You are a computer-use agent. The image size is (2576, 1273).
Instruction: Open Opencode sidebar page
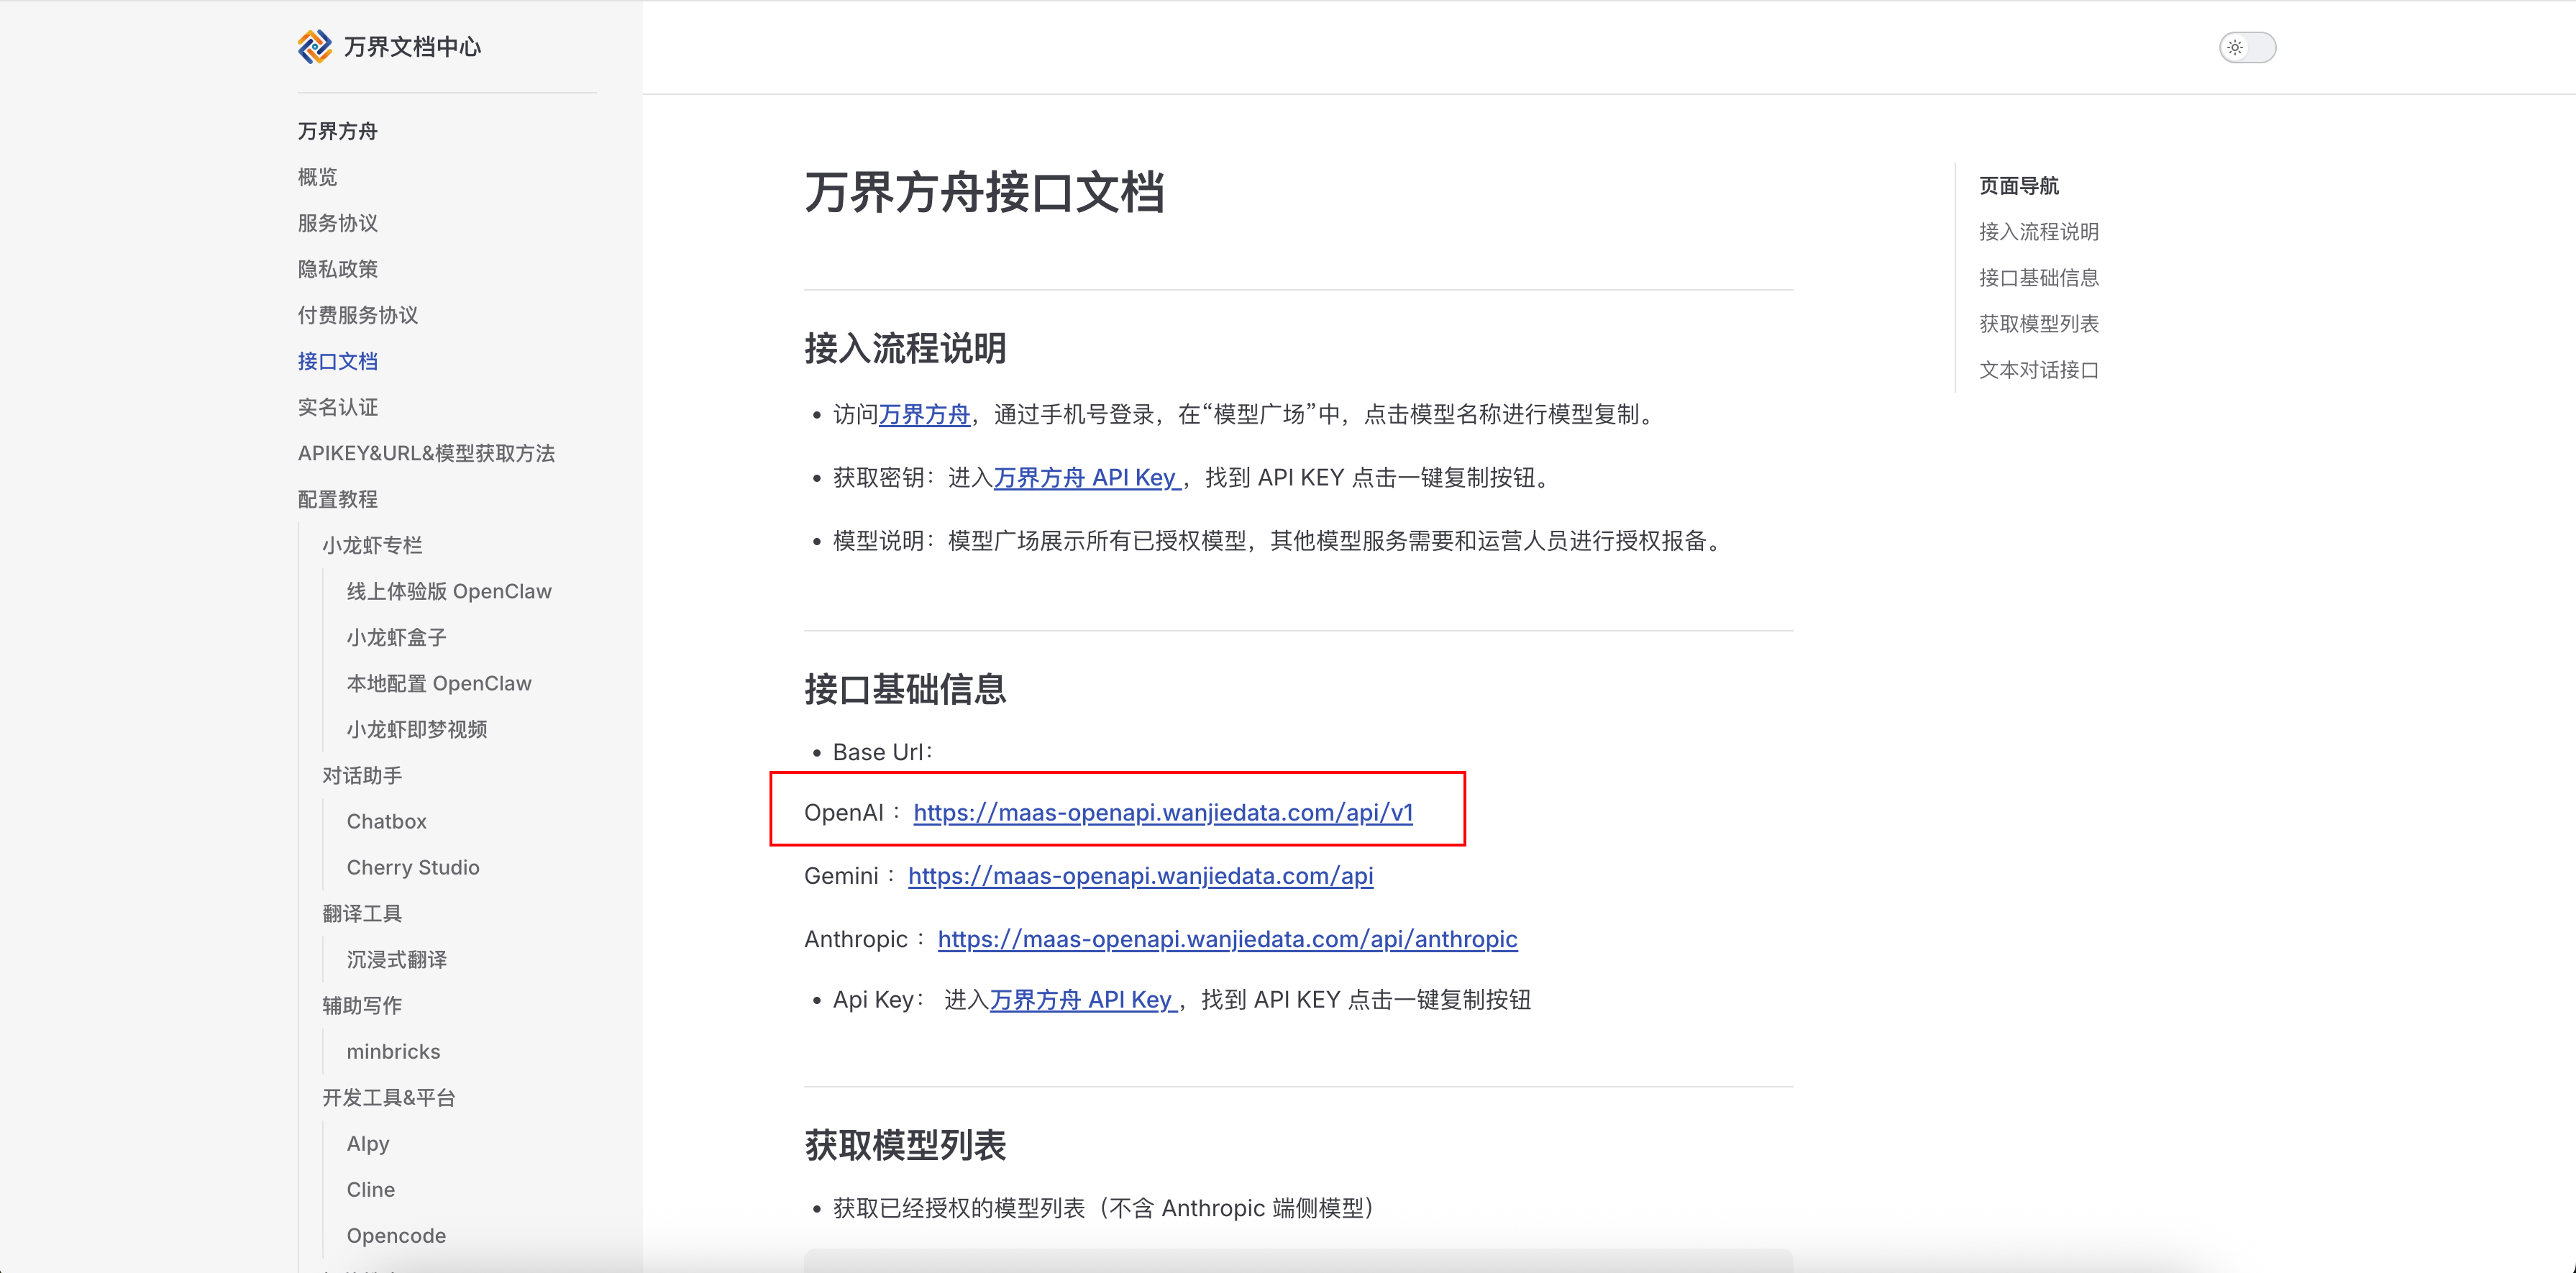tap(396, 1235)
